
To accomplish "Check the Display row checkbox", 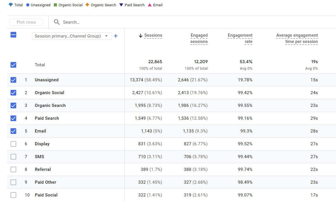I will [x=13, y=144].
